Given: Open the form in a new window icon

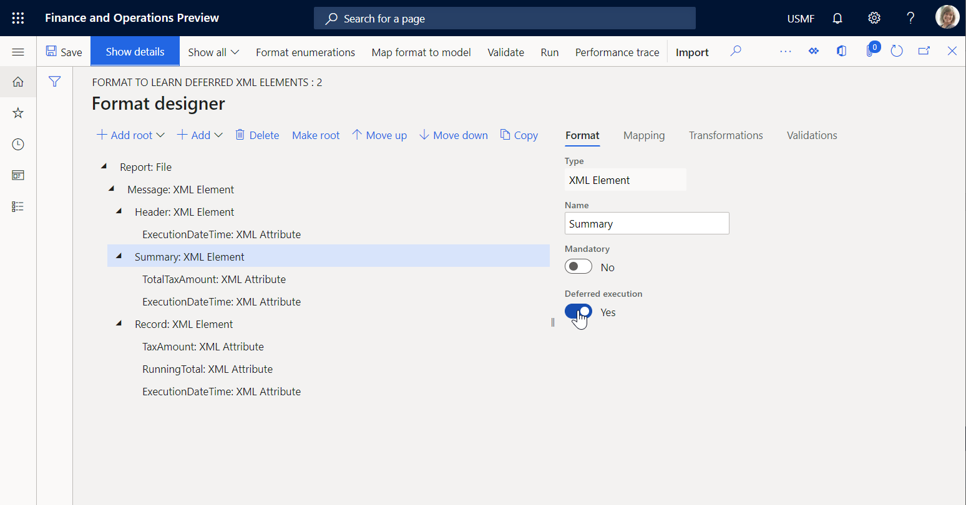Looking at the screenshot, I should (924, 51).
